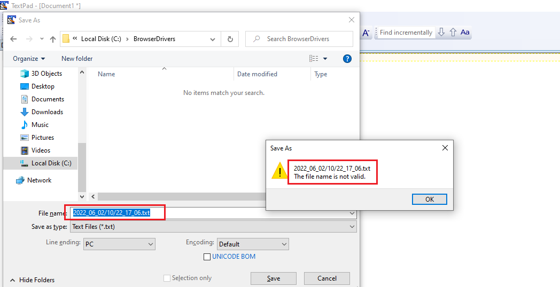
Task: Select 3D Objects in navigation pane
Action: click(x=46, y=74)
